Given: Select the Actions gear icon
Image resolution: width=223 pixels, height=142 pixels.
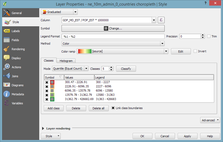Looking at the screenshot, I should coord(7,67).
